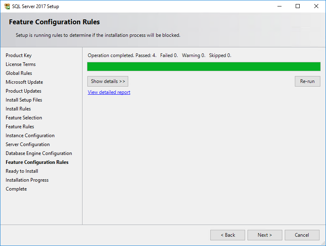Image resolution: width=326 pixels, height=246 pixels.
Task: Click Next to proceed to Ready to Install
Action: pos(265,235)
